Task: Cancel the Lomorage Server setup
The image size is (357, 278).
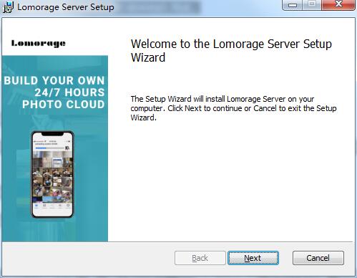Action: pos(318,258)
